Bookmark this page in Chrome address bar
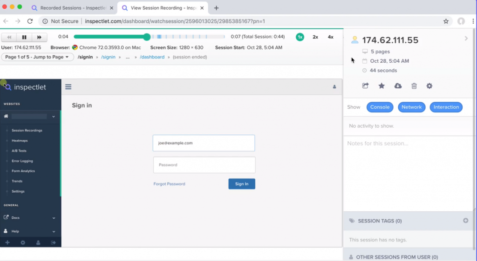 click(x=446, y=21)
